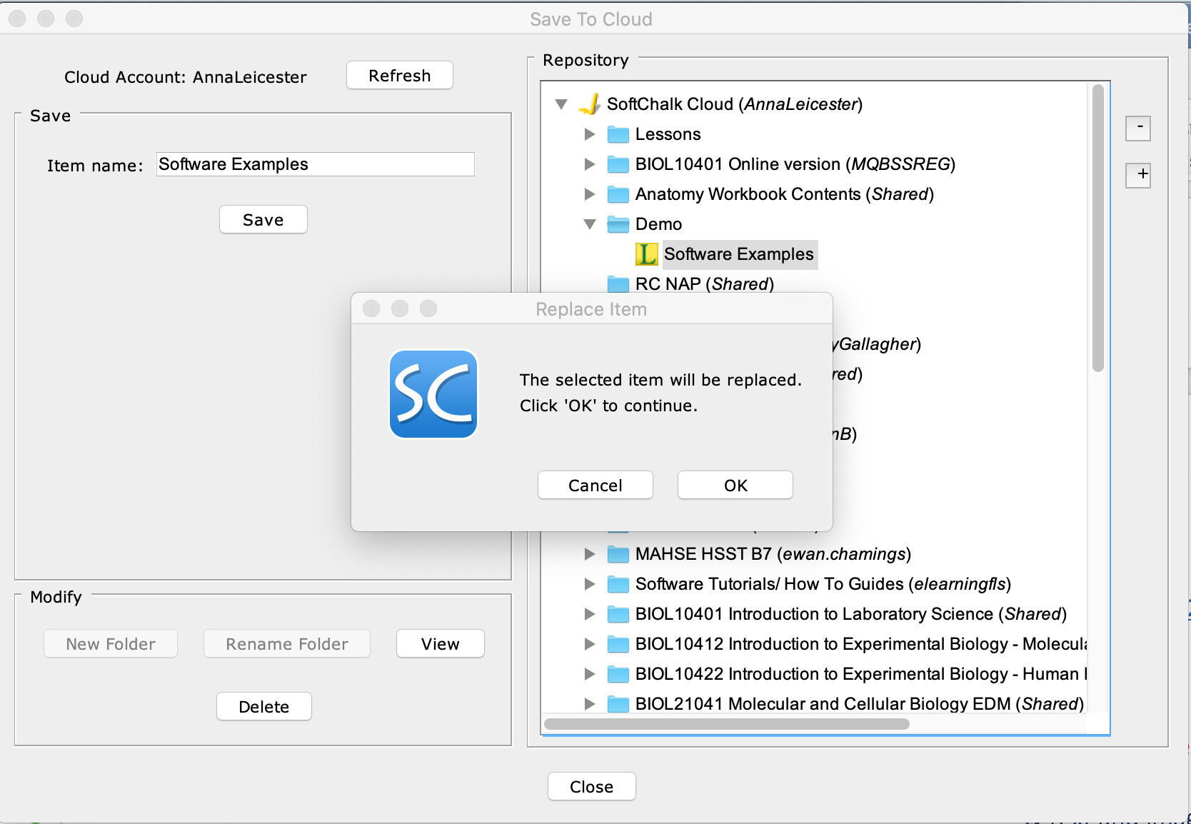Screen dimensions: 1191x824
Task: Click the repository horizontal scrollbar
Action: [726, 724]
